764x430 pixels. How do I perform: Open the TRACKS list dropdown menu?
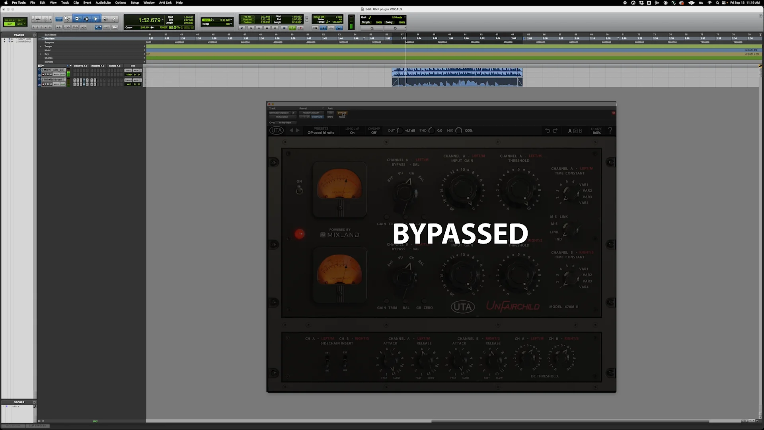(x=34, y=35)
